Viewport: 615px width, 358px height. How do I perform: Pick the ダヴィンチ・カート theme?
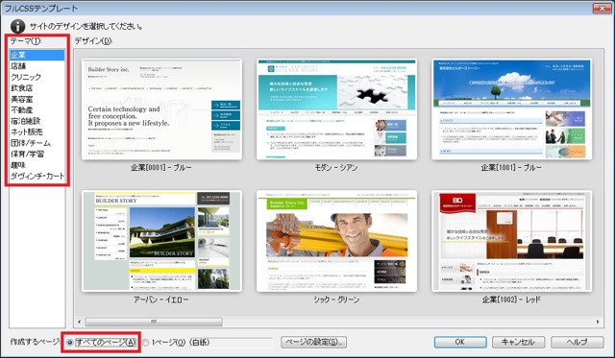point(37,176)
